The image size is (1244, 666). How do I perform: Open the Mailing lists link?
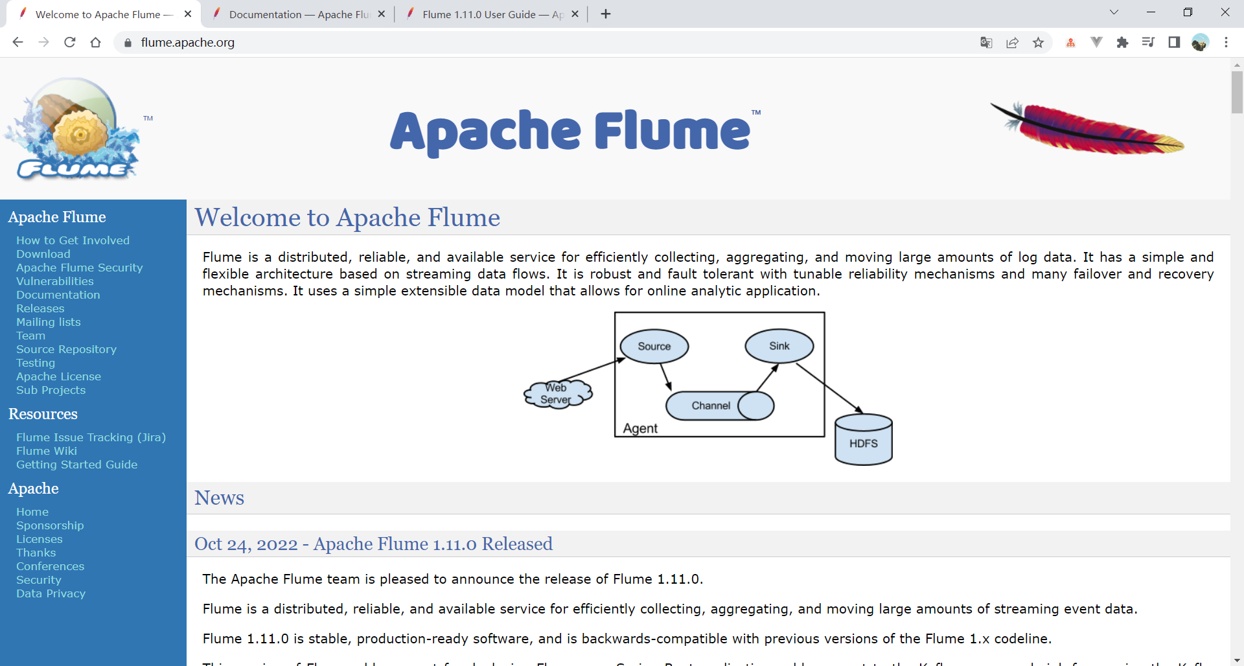tap(48, 322)
